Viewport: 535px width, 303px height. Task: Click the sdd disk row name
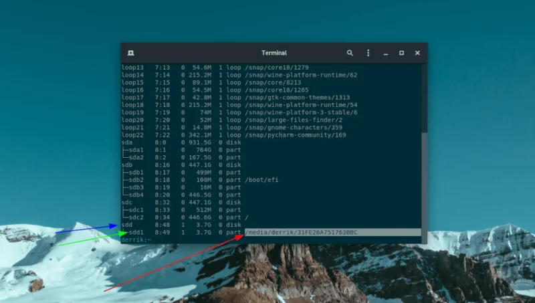click(x=127, y=225)
